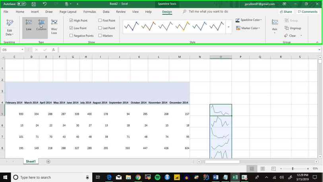Click the Share button

click(x=286, y=12)
